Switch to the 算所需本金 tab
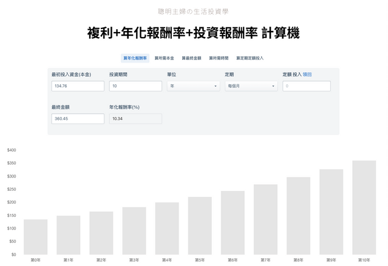This screenshot has height=266, width=388. click(164, 58)
